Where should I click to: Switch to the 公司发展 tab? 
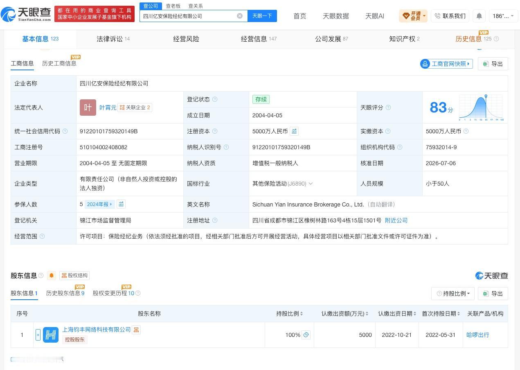pos(331,39)
